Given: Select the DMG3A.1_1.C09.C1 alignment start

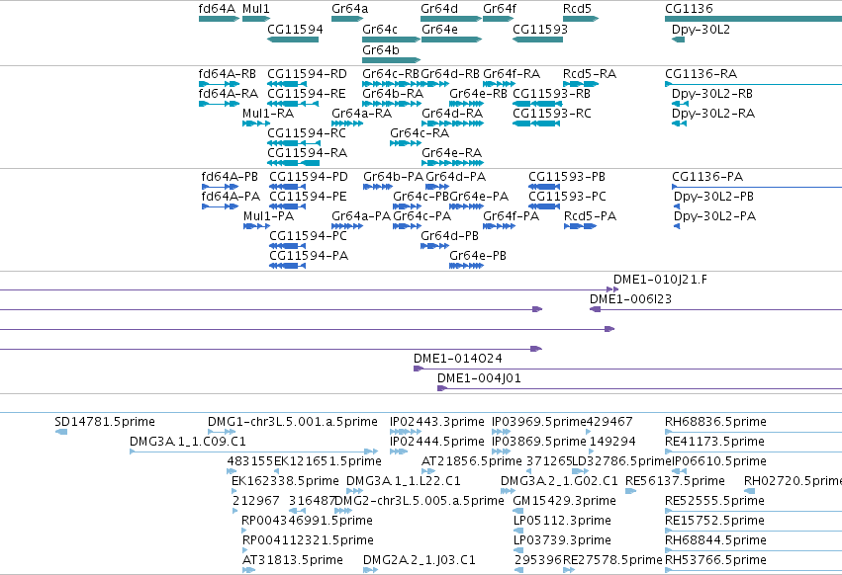Looking at the screenshot, I should pyautogui.click(x=133, y=452).
